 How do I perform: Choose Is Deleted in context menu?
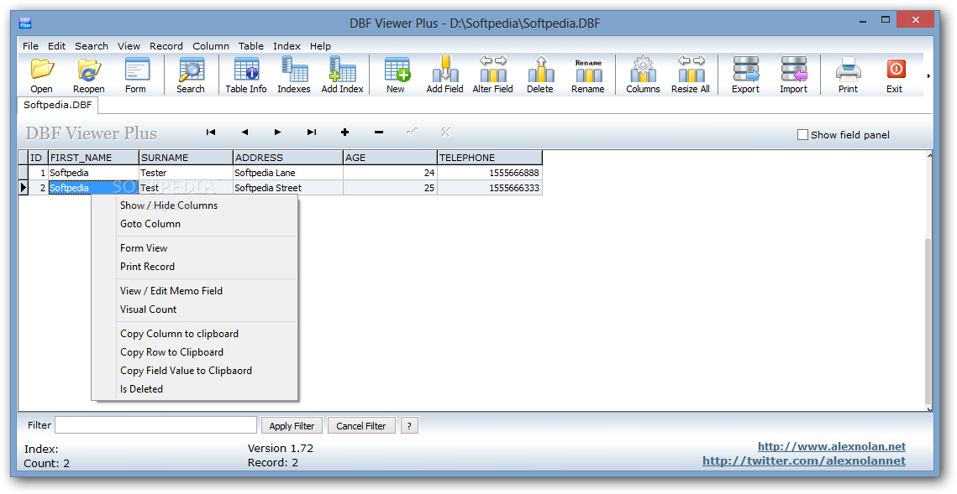[195, 388]
